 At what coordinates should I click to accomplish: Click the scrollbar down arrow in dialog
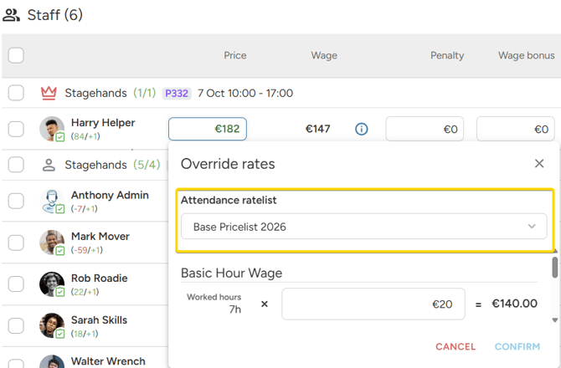(555, 320)
